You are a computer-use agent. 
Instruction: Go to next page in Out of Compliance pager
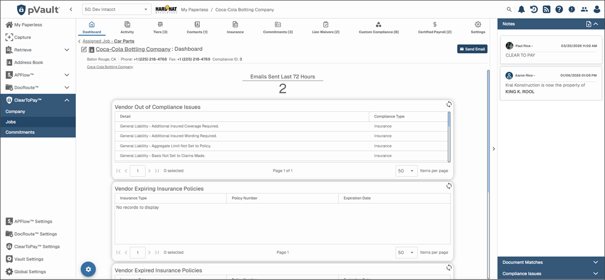pos(149,171)
